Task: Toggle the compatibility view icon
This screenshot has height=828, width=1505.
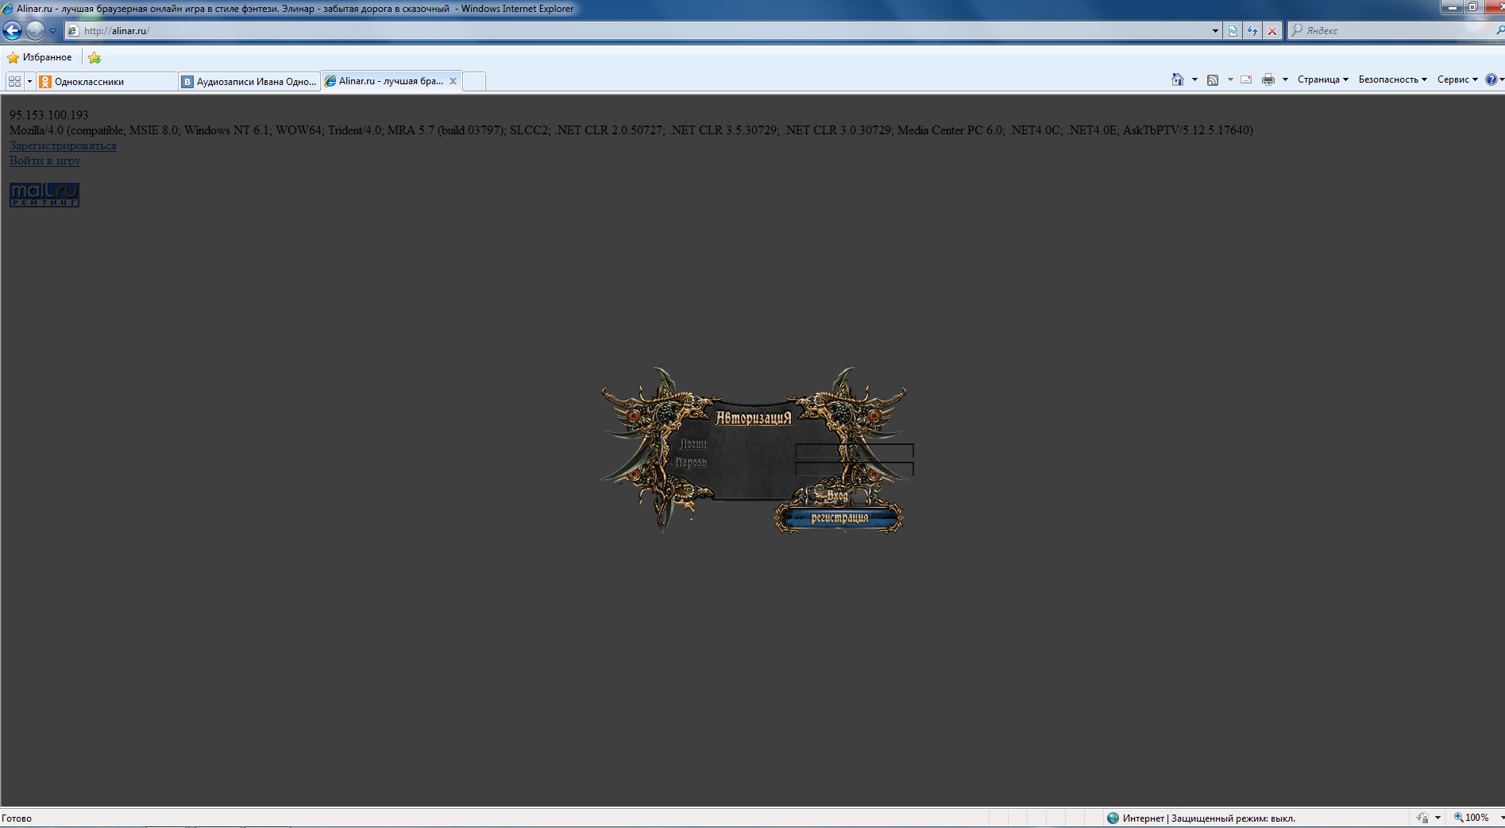Action: click(1233, 31)
